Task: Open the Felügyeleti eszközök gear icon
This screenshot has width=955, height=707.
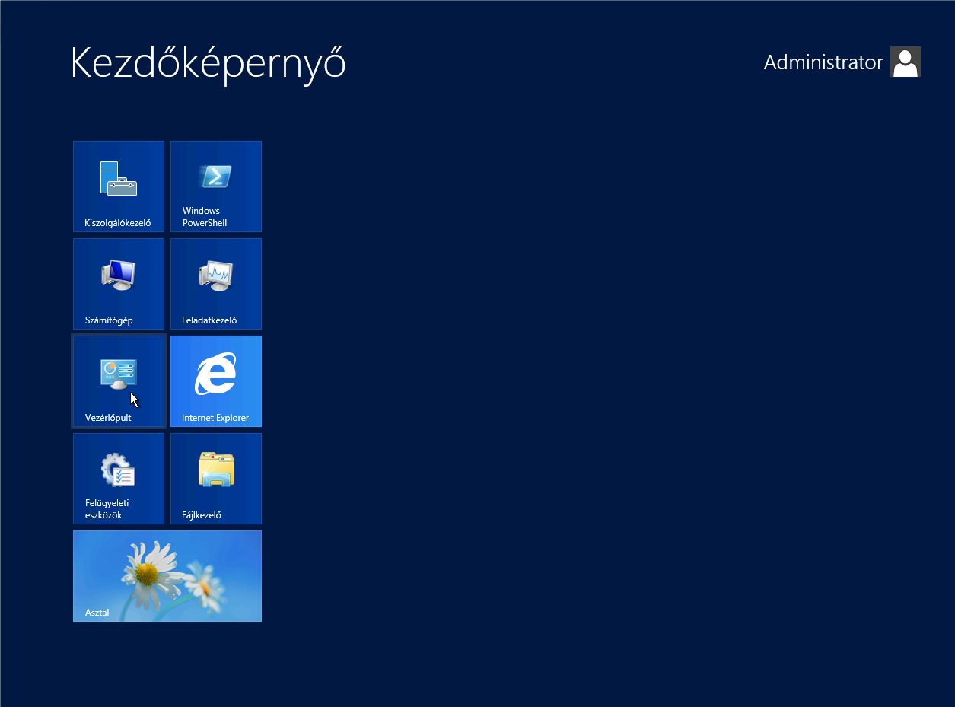Action: point(118,470)
